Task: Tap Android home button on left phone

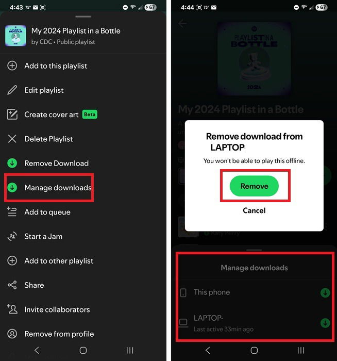Action: pos(83,350)
